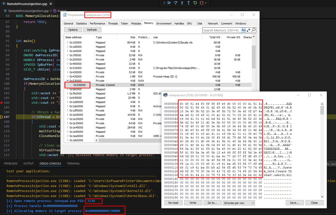
Task: Restart debugging with the green icon
Action: (x=195, y=3)
